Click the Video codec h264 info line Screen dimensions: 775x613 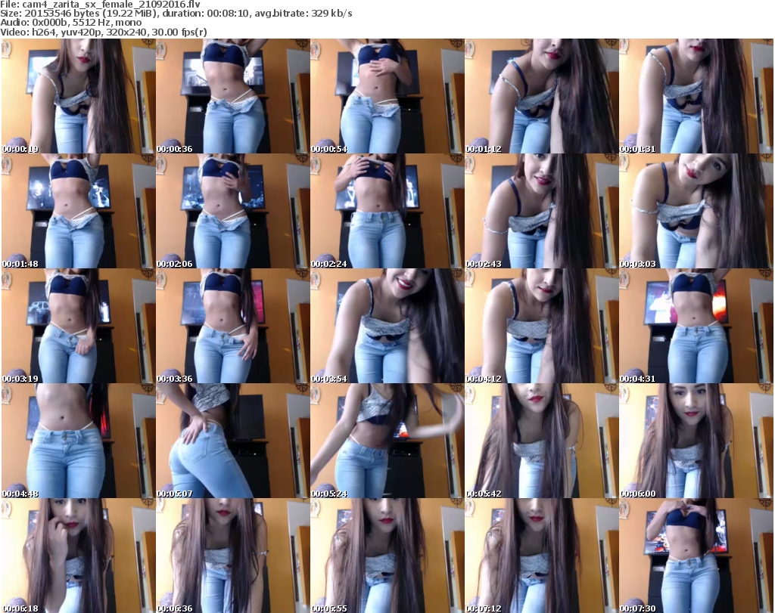[104, 32]
